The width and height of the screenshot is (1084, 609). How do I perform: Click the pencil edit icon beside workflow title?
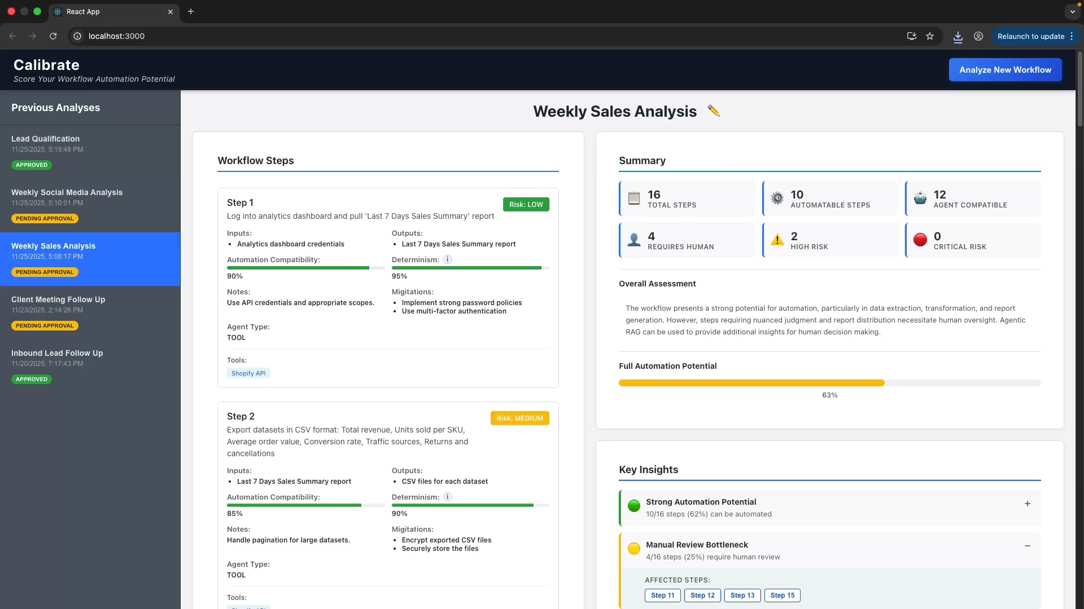click(x=713, y=111)
